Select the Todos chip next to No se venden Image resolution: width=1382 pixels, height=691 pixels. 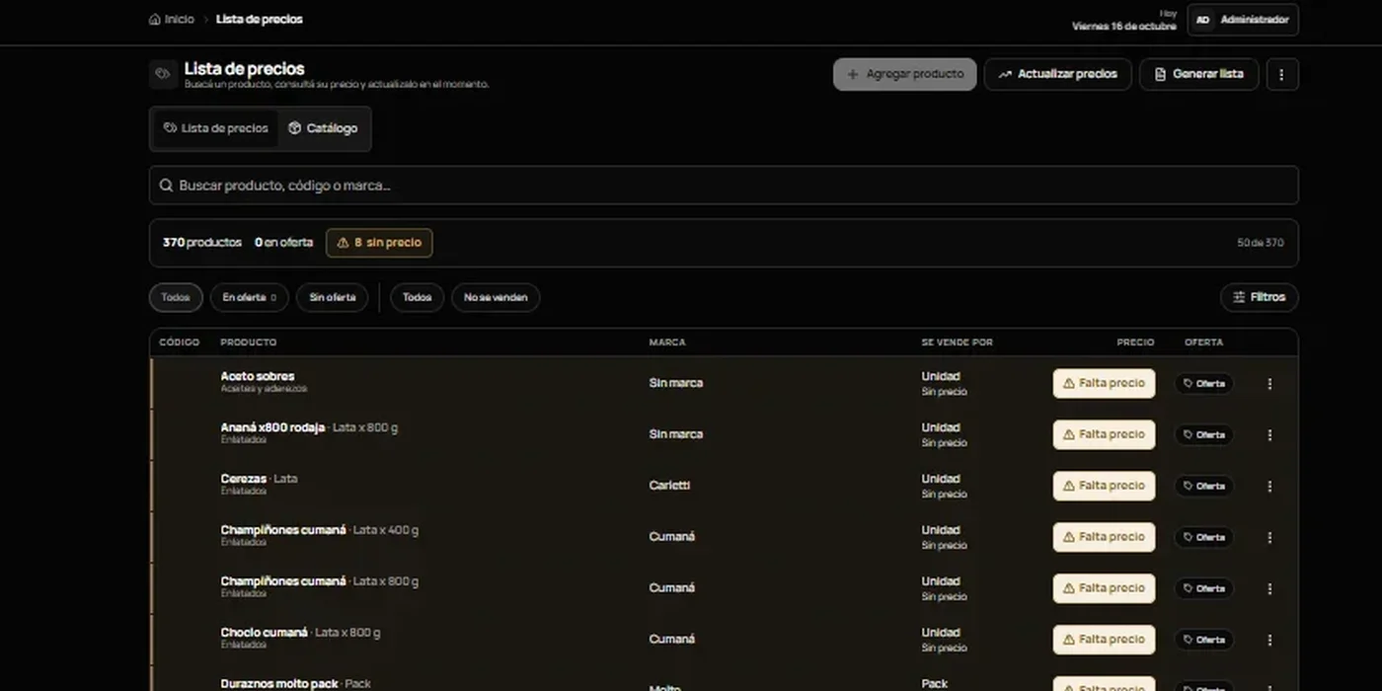pos(417,297)
